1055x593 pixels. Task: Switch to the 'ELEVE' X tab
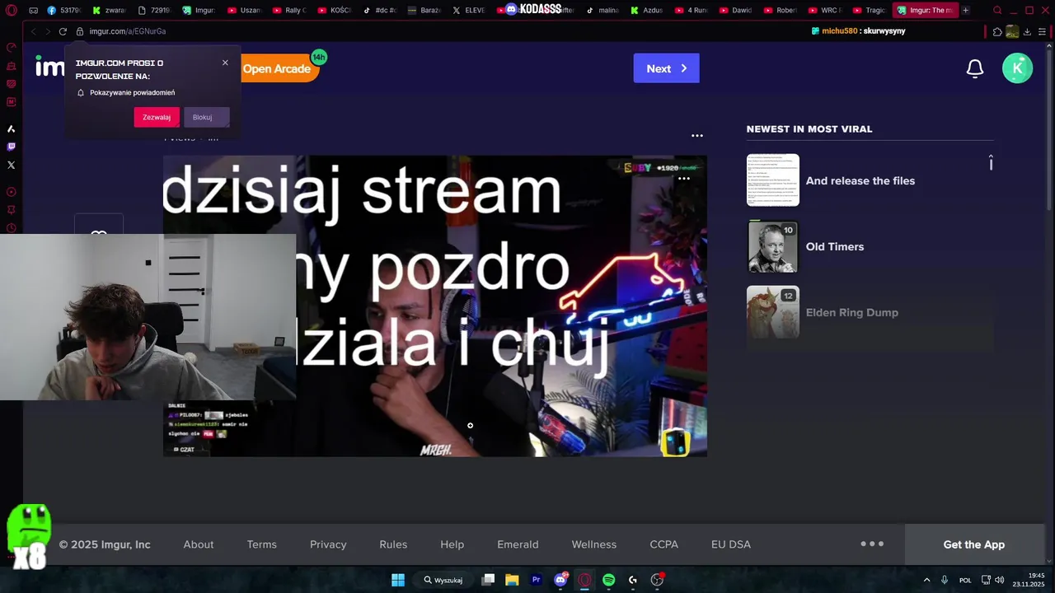(469, 11)
